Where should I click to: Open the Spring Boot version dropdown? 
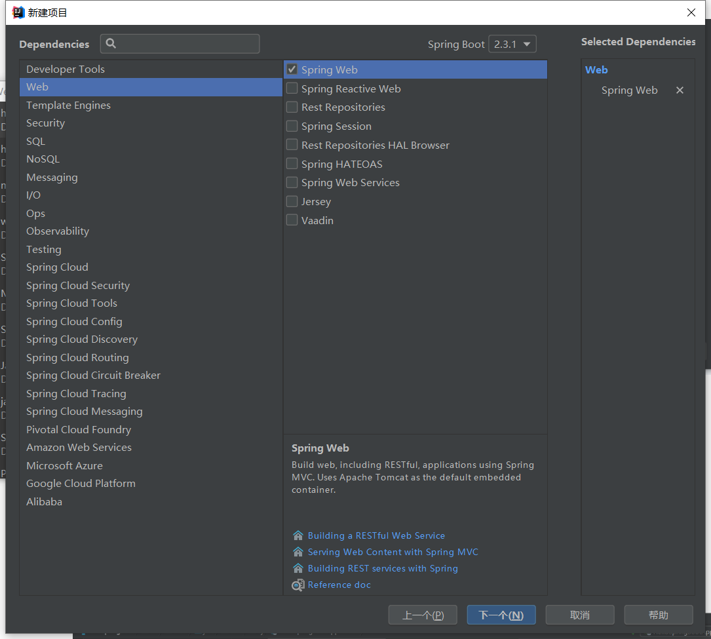(512, 44)
